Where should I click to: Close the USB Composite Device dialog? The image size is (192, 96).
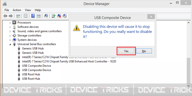tap(151, 17)
